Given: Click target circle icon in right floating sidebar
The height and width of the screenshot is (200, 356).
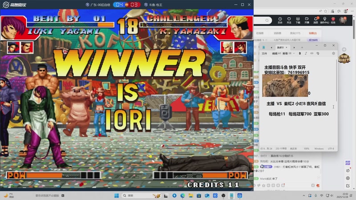Looking at the screenshot, I should coord(348,178).
